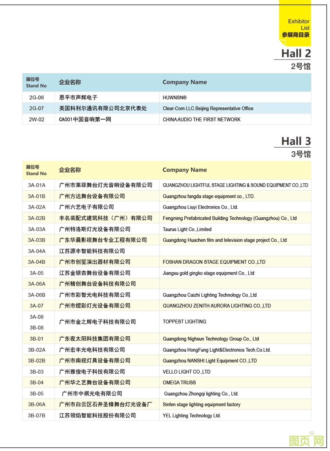
Task: Click stand number 3A-01A
Action: (x=37, y=185)
